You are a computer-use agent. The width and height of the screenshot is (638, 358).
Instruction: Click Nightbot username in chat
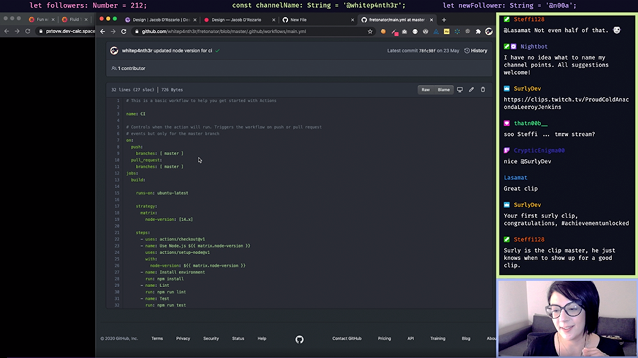[x=534, y=47]
